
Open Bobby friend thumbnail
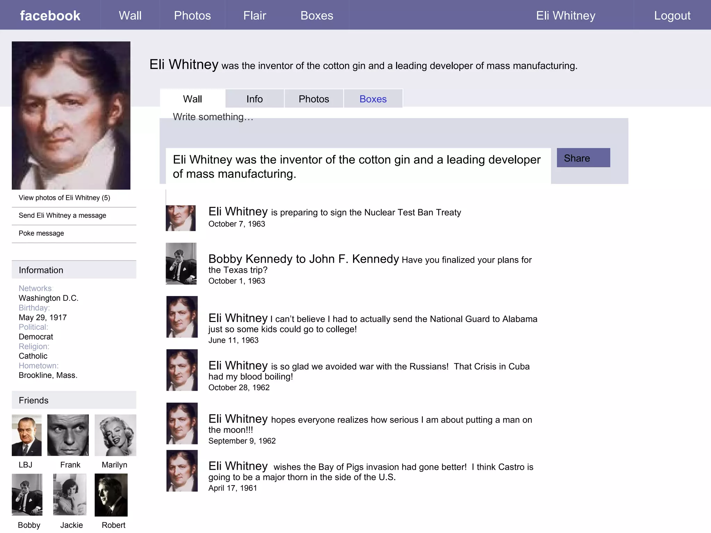(27, 494)
